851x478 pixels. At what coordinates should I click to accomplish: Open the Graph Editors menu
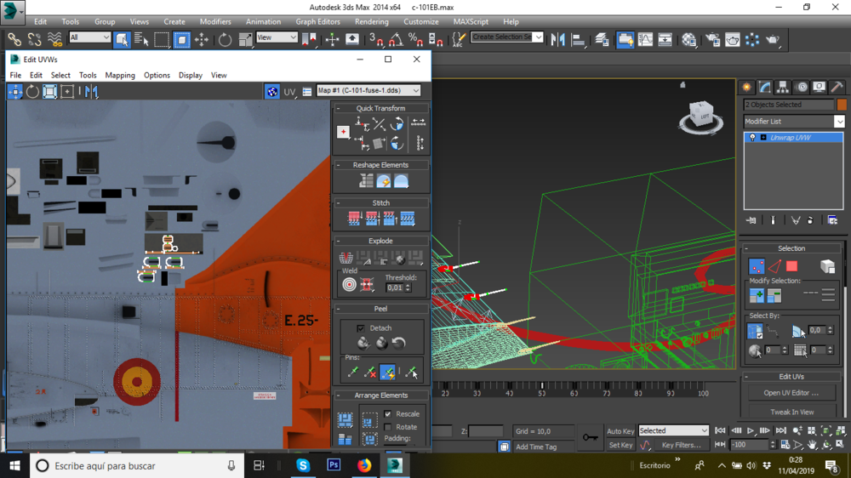pos(317,22)
